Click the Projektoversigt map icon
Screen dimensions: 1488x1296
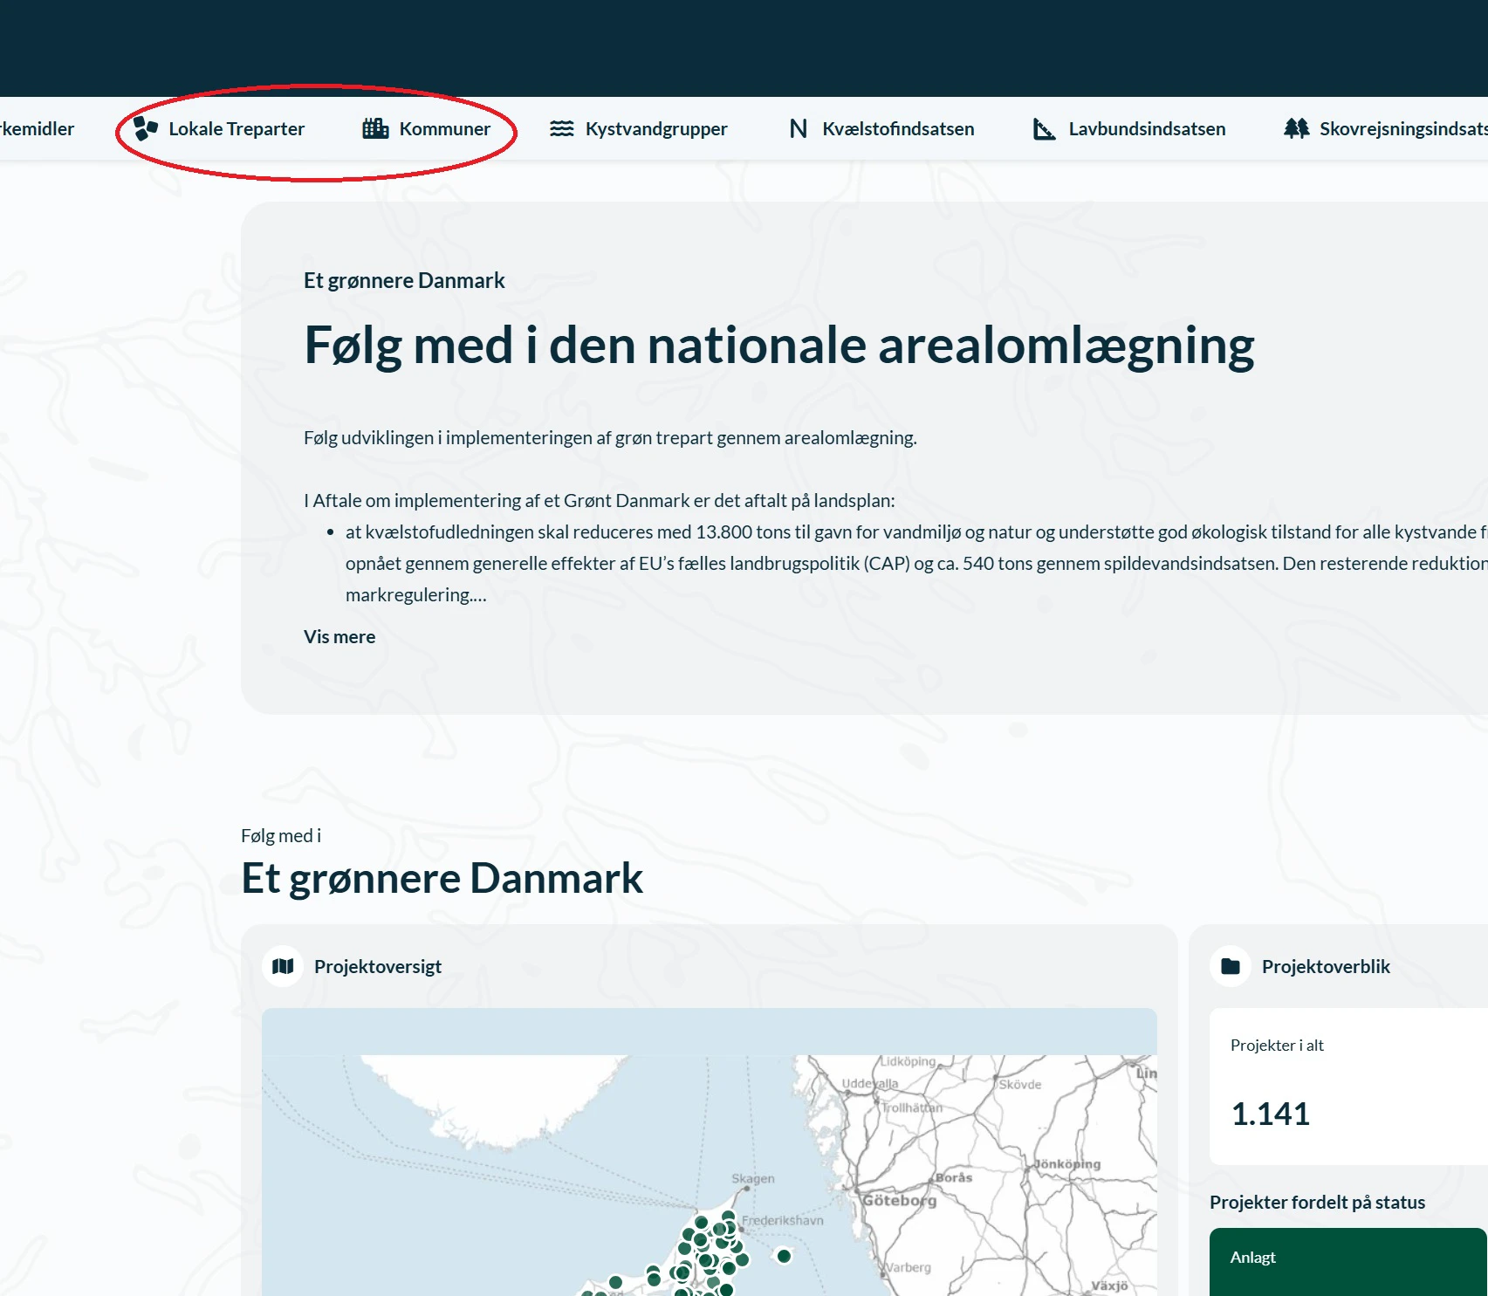(x=283, y=966)
